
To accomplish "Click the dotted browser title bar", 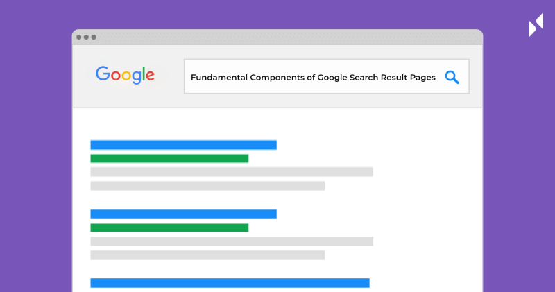I will pos(277,37).
